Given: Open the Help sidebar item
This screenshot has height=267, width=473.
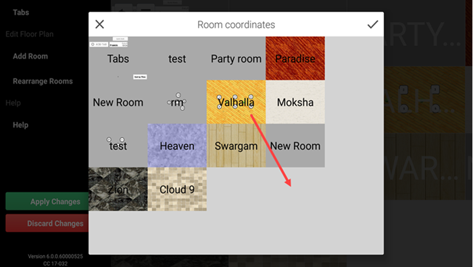Looking at the screenshot, I should pos(20,125).
